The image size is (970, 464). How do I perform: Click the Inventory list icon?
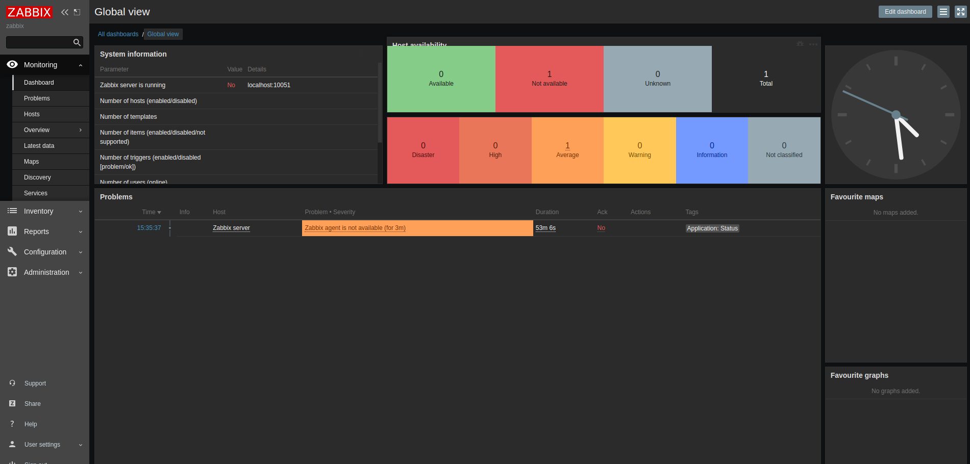point(12,211)
